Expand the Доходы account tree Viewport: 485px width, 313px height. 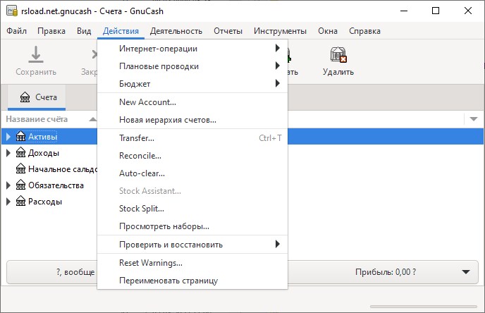[x=9, y=152]
